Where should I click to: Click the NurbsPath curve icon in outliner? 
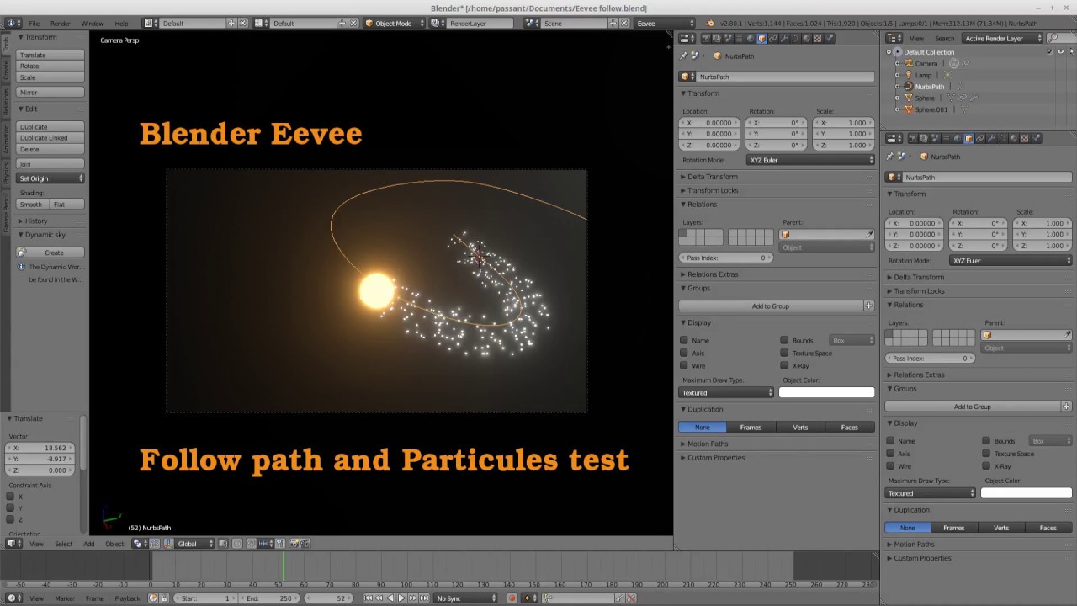pos(908,87)
